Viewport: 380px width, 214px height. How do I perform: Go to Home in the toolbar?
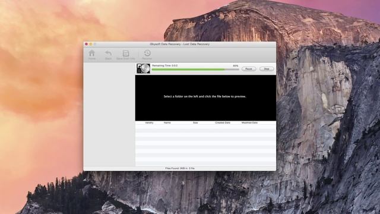[92, 55]
